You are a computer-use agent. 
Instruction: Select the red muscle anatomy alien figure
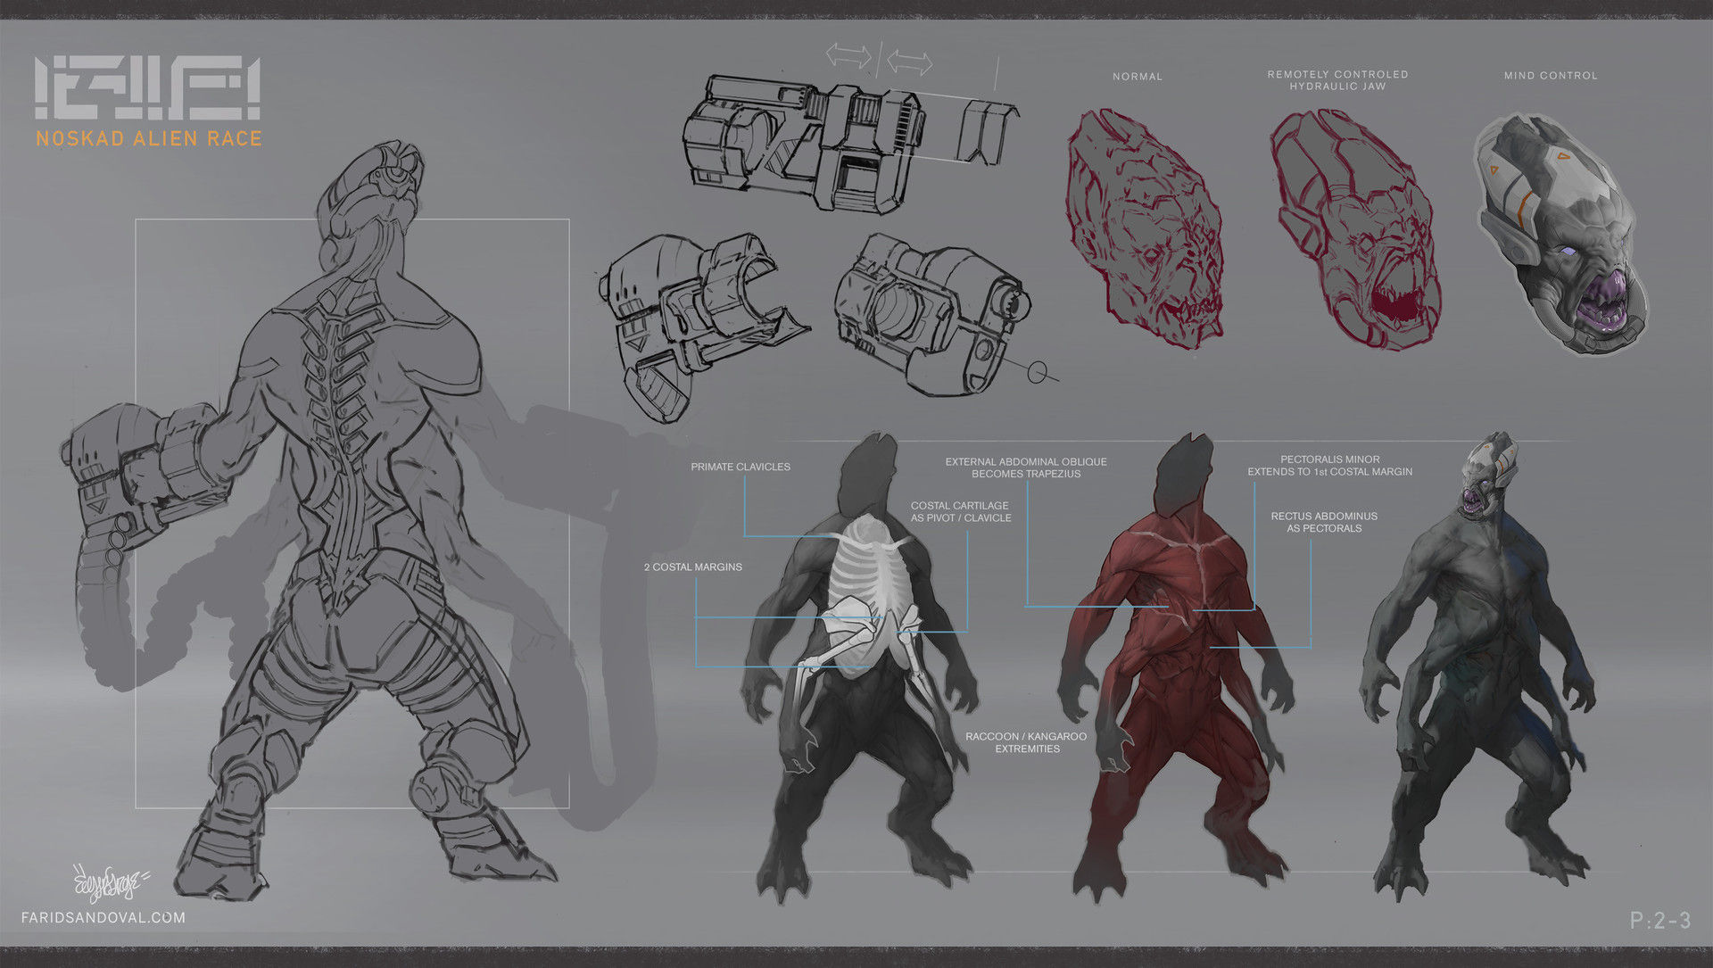tap(1178, 667)
